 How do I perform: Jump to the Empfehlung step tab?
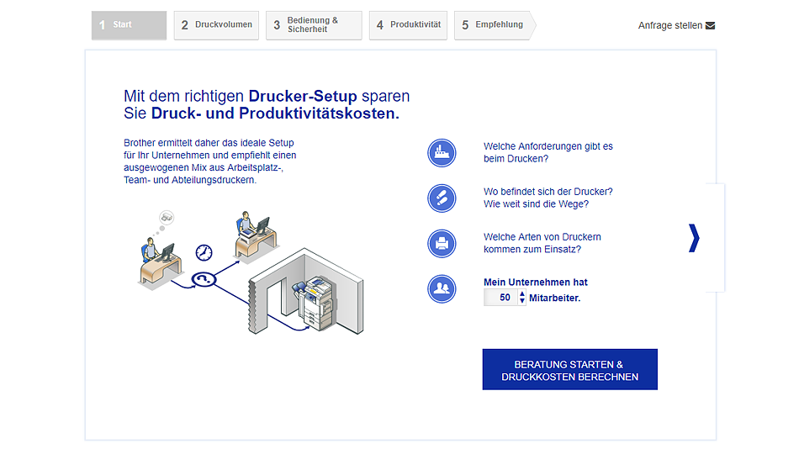tap(494, 25)
